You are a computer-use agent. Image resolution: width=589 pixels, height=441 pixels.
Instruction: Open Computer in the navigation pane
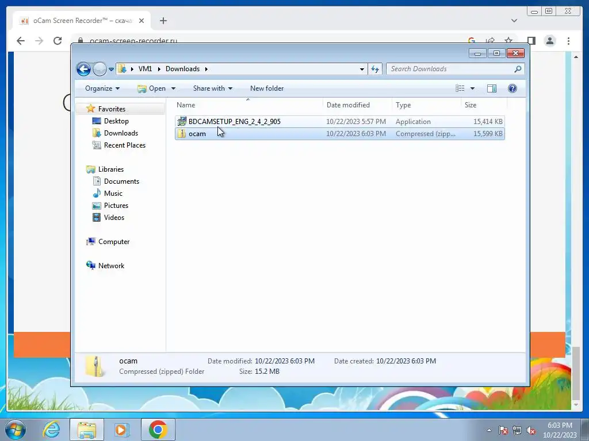[x=114, y=242]
